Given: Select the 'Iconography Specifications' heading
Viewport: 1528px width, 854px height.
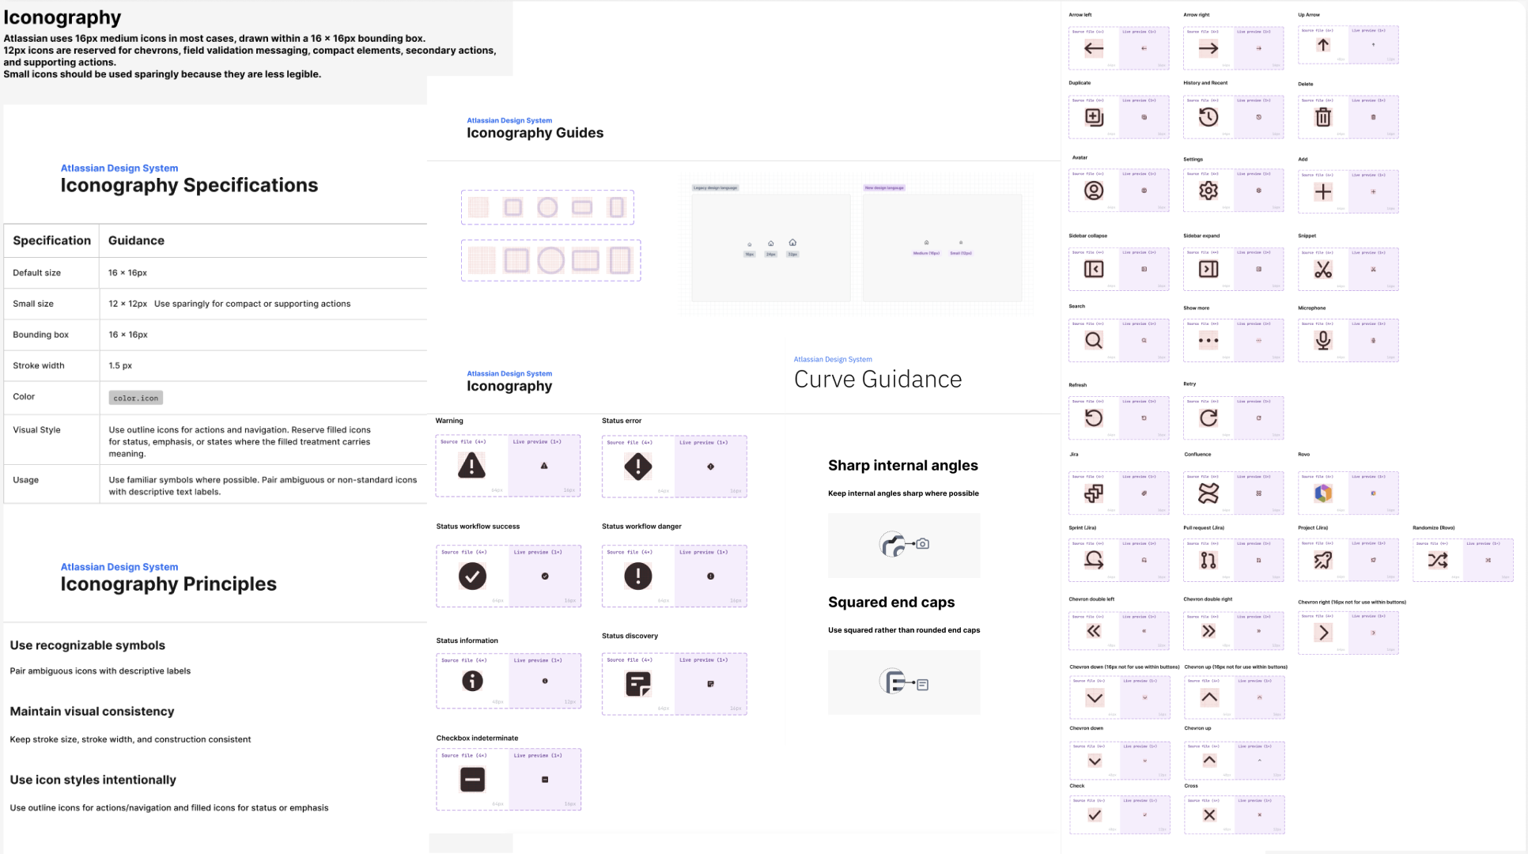Looking at the screenshot, I should tap(189, 185).
